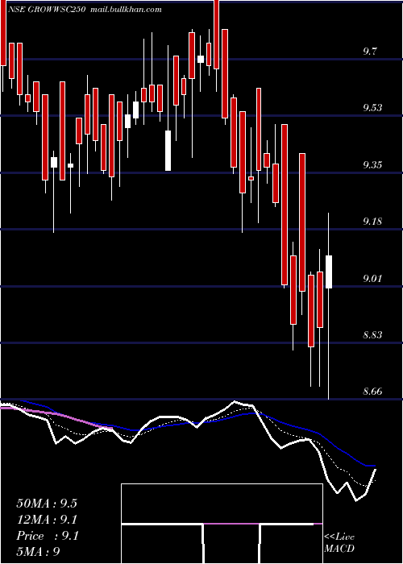Click the 8.66 price axis label
The height and width of the screenshot is (564, 403).
click(x=372, y=392)
